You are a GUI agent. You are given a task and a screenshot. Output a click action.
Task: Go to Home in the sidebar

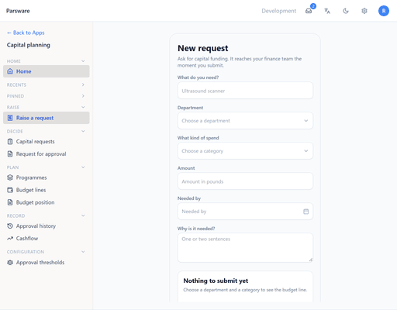[x=47, y=71]
